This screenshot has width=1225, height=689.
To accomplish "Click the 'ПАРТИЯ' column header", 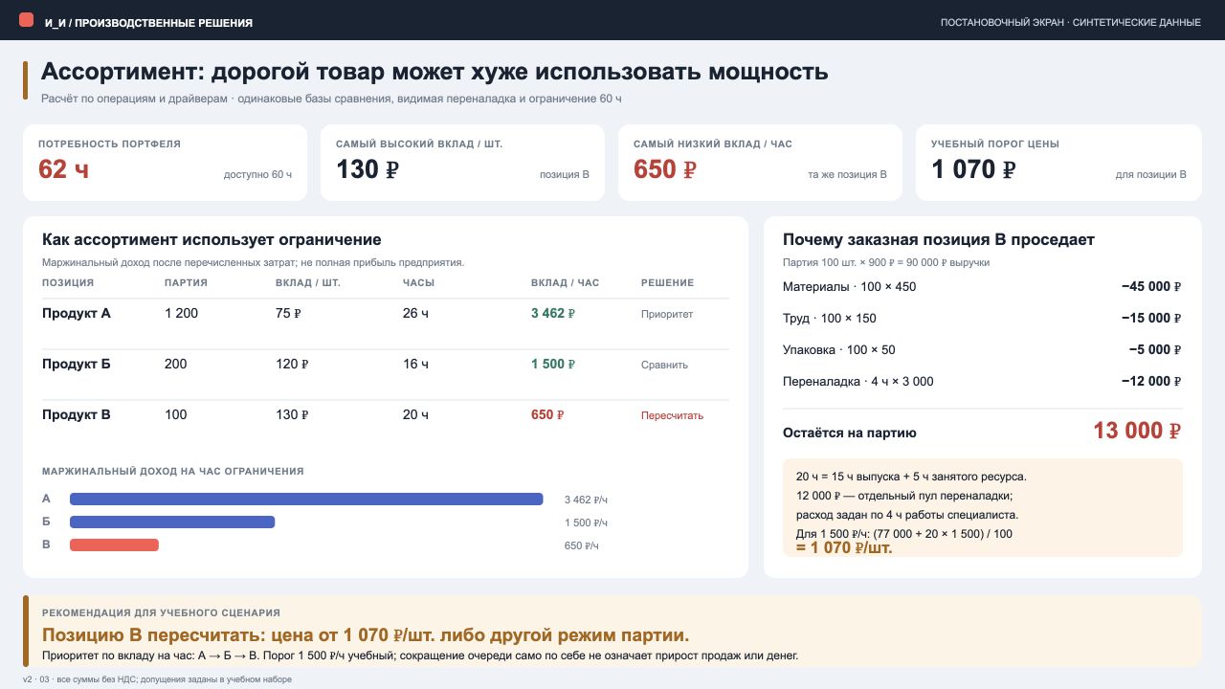I will [186, 283].
